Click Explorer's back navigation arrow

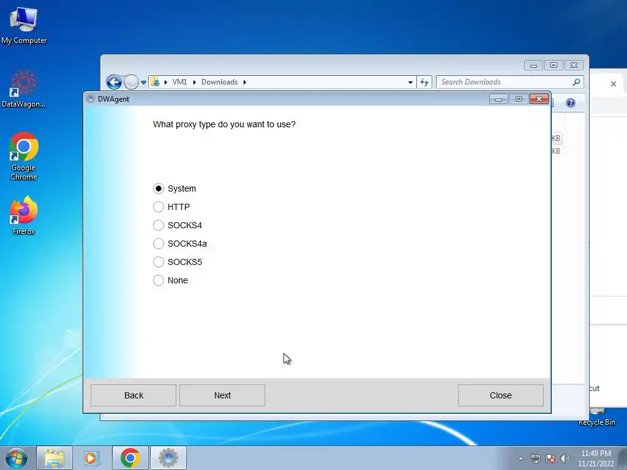tap(114, 83)
